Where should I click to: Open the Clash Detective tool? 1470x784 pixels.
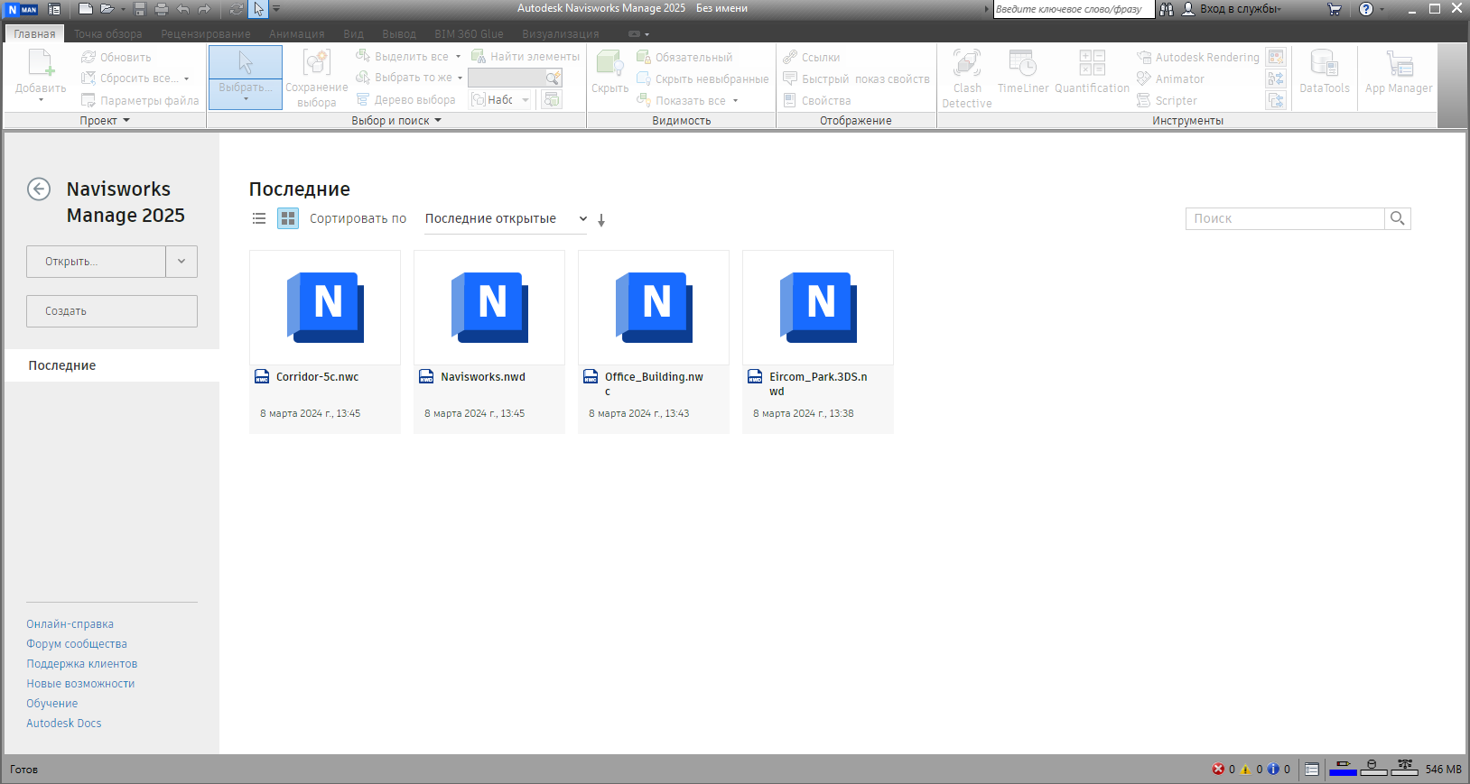click(967, 78)
